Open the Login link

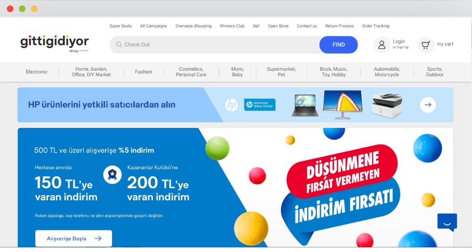click(399, 41)
